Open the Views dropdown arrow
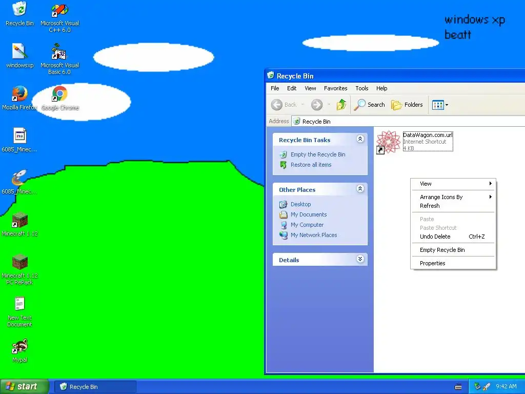 (x=447, y=105)
